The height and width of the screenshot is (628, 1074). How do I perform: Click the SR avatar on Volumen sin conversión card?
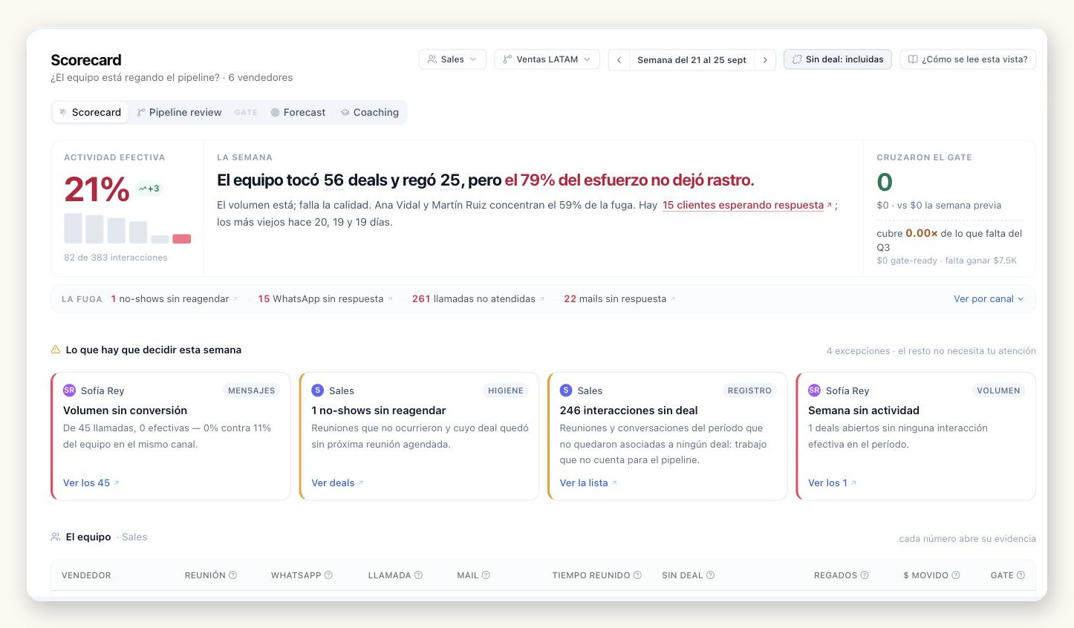pos(69,390)
